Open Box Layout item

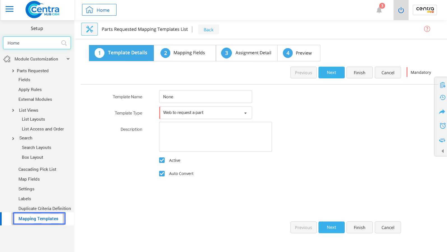click(x=32, y=157)
